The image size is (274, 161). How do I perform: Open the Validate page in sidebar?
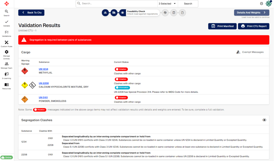point(6,23)
